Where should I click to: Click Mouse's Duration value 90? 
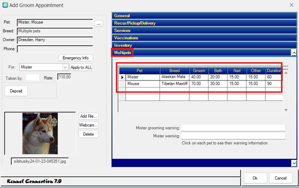coord(274,84)
